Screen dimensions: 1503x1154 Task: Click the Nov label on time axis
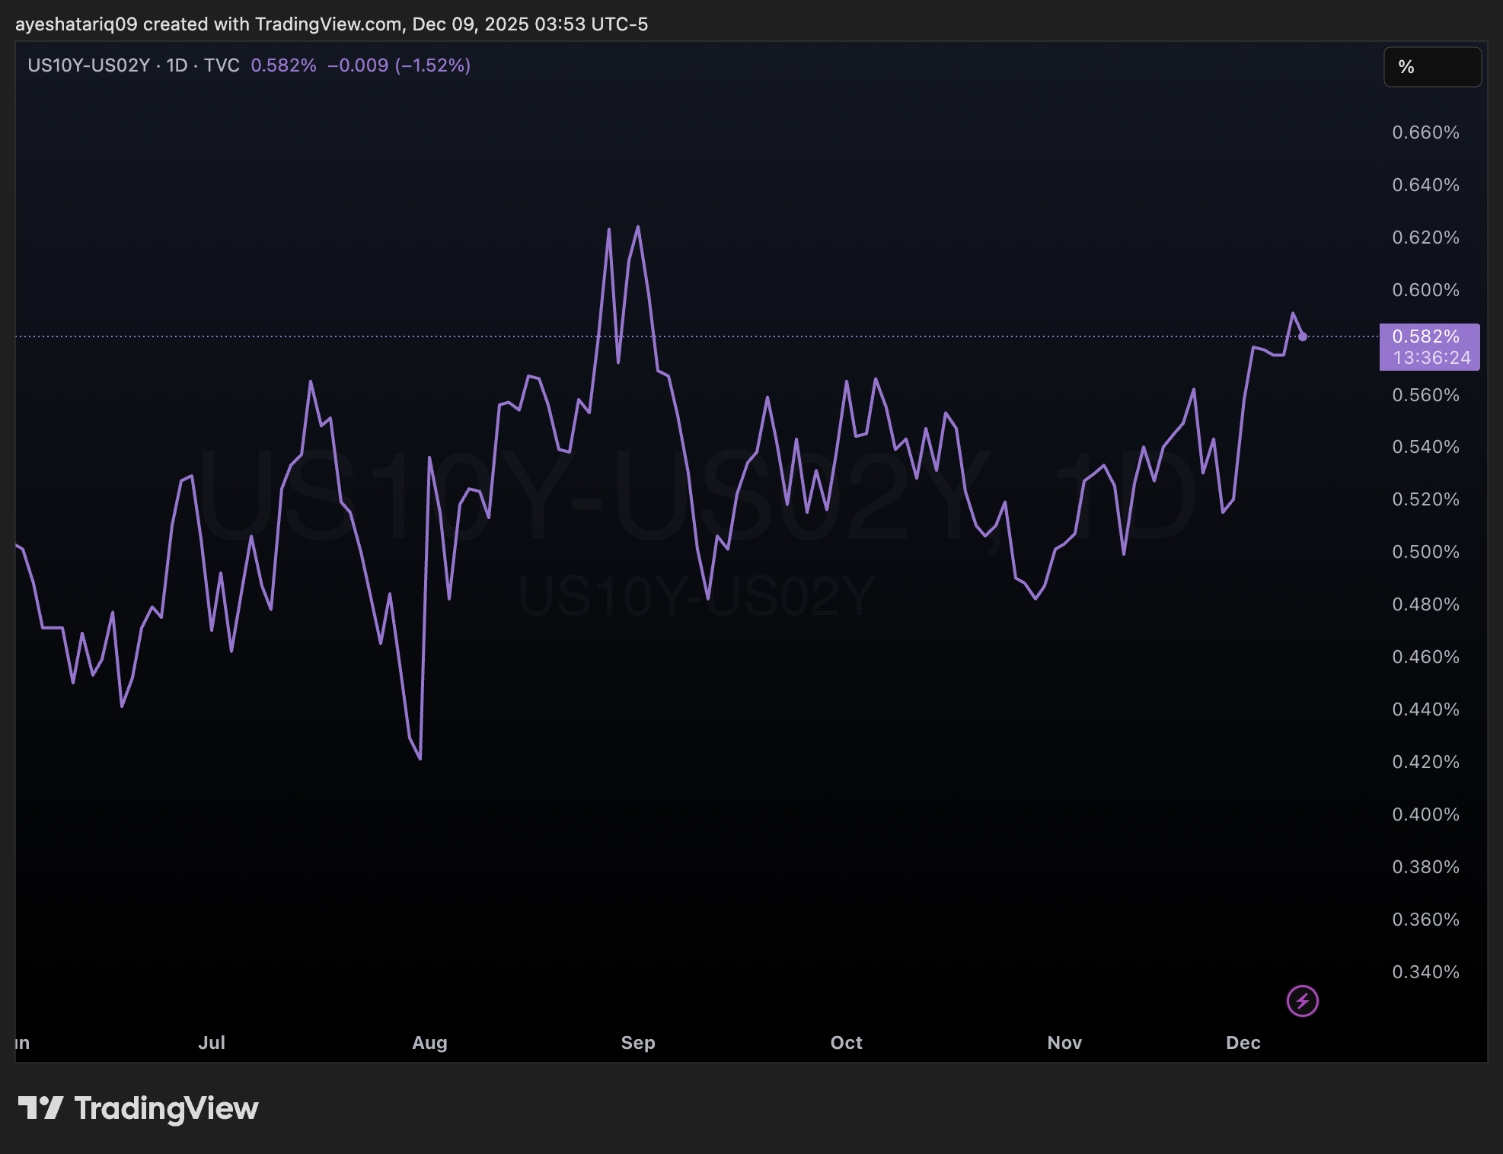1064,1043
